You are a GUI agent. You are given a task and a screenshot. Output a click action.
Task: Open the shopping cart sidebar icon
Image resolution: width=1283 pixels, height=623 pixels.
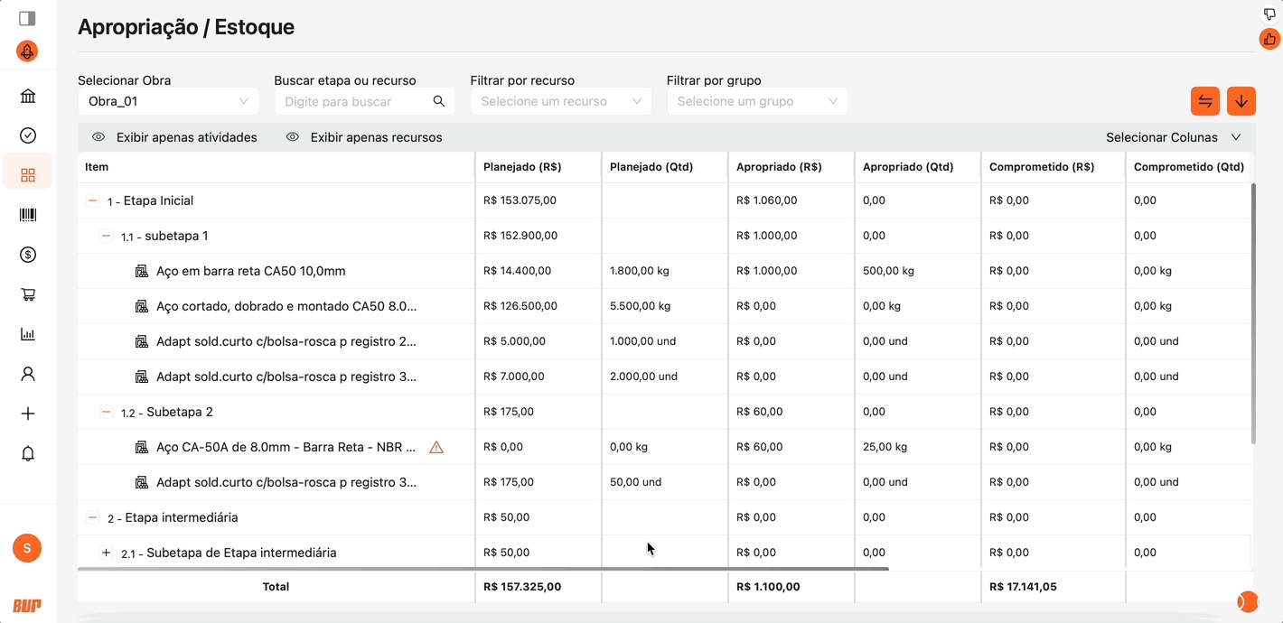point(28,294)
